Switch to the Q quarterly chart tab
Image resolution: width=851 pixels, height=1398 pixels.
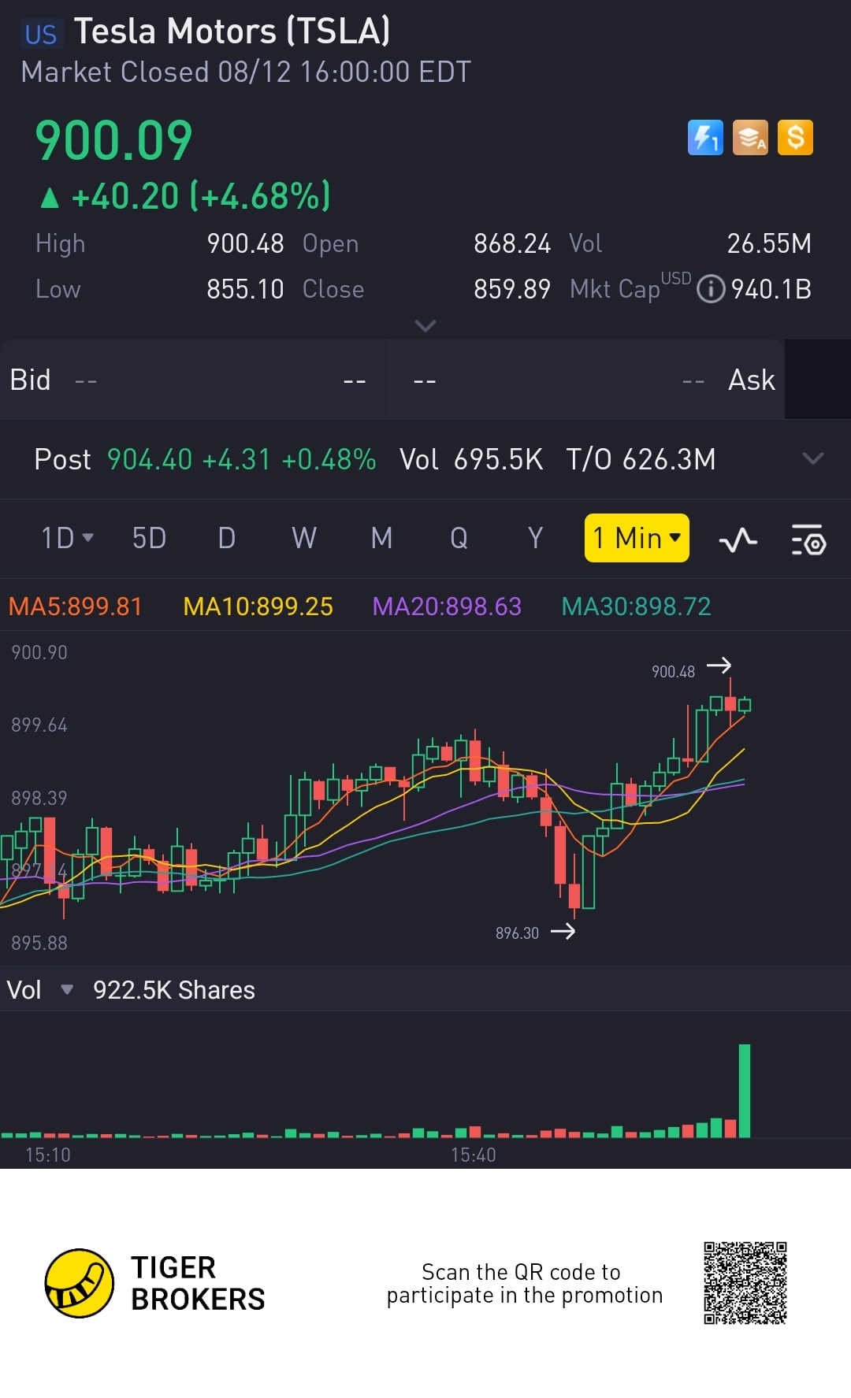pos(459,539)
